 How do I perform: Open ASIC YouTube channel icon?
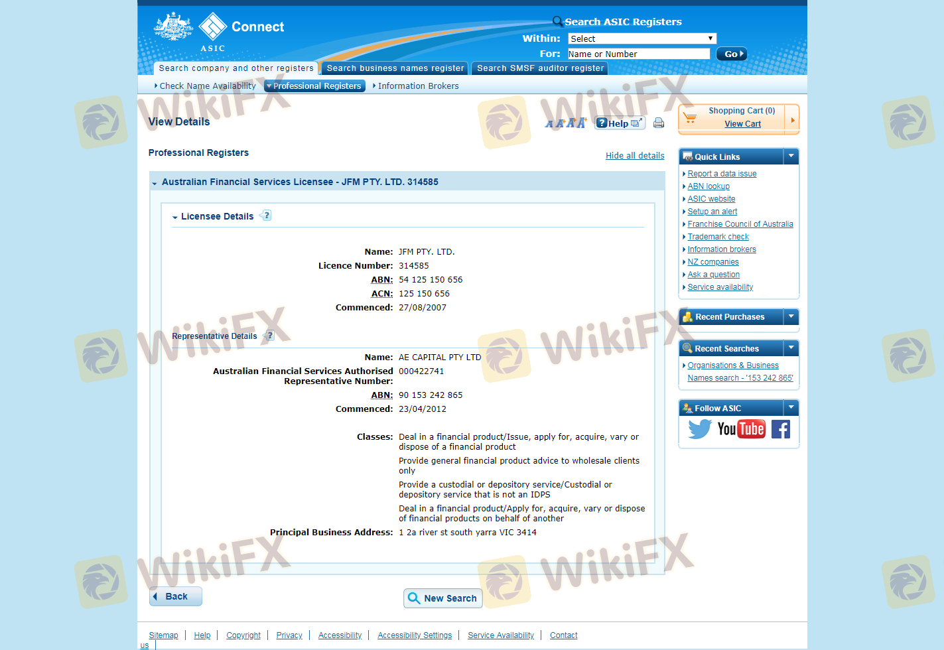pyautogui.click(x=741, y=429)
